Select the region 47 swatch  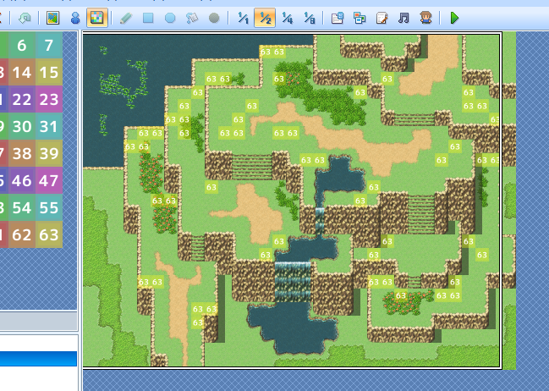pos(49,181)
